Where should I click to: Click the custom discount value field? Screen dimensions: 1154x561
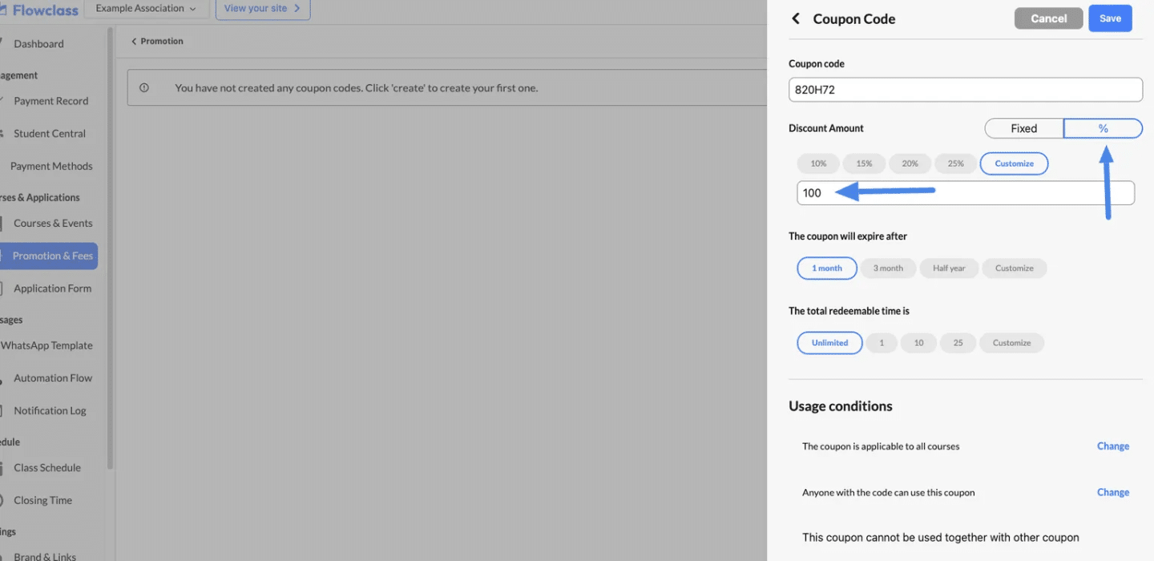966,193
